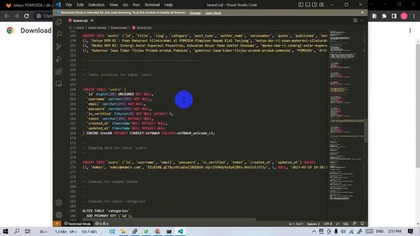Open editor More Actions ellipsis
The image size is (420, 236).
pos(362,20)
